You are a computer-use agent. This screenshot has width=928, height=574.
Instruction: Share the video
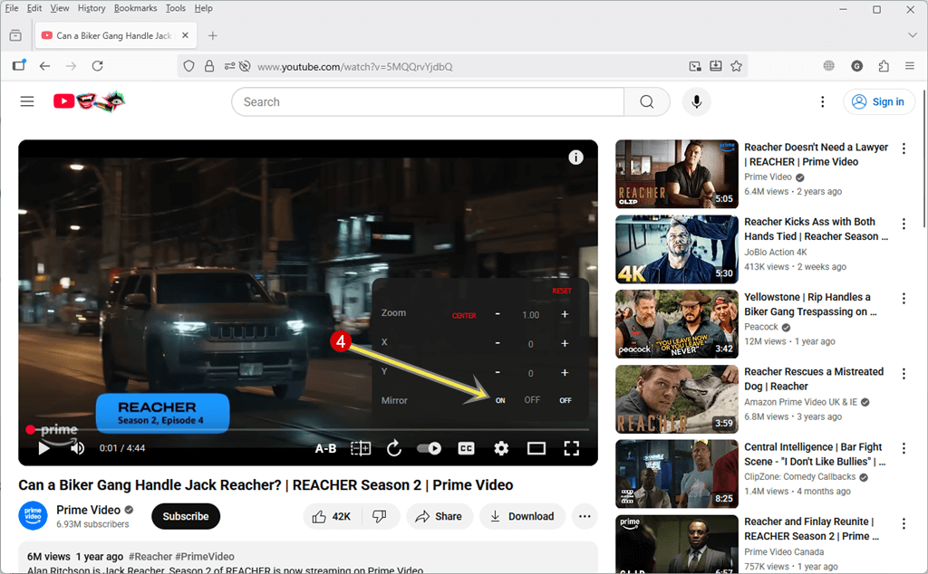pos(439,516)
